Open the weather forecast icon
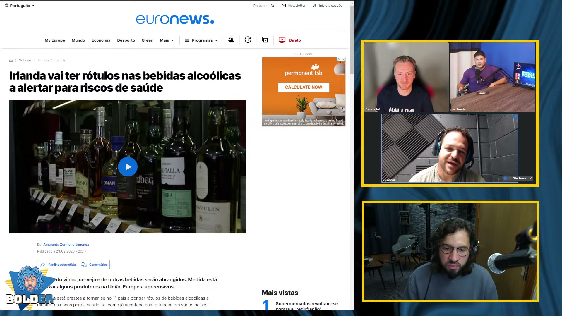The width and height of the screenshot is (562, 316). click(231, 40)
